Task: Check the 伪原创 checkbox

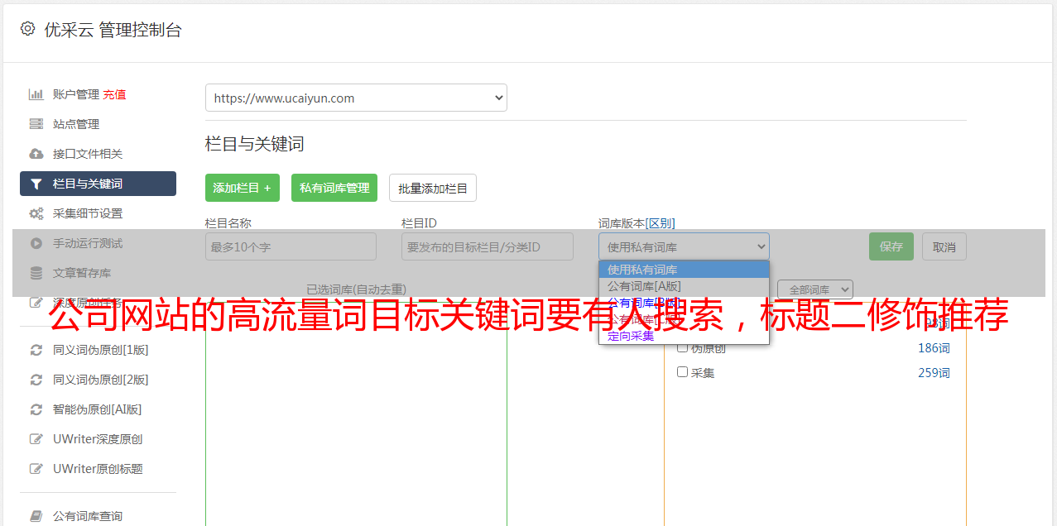Action: point(683,347)
